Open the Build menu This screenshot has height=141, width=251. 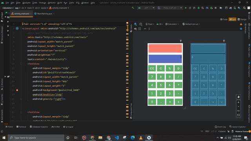click(60, 3)
